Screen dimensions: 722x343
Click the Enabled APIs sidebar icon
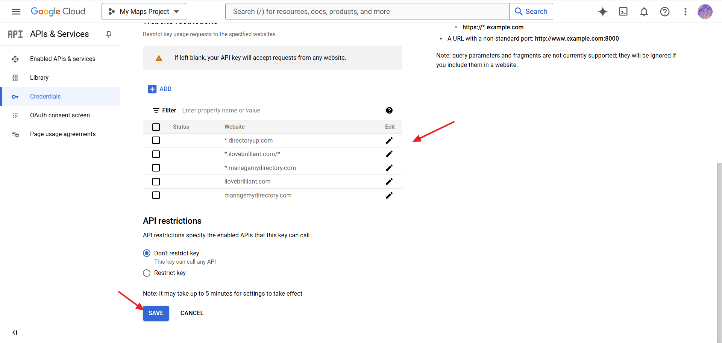point(15,59)
